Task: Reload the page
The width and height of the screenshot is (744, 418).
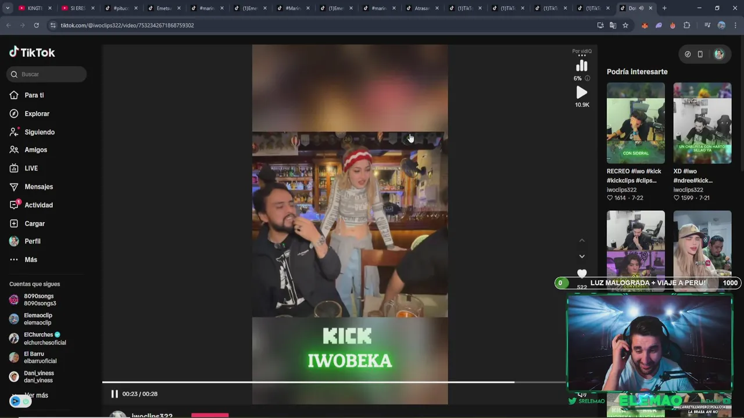Action: pos(36,26)
